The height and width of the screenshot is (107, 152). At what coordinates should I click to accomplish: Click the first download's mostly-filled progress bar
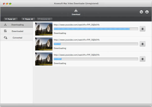(96, 29)
